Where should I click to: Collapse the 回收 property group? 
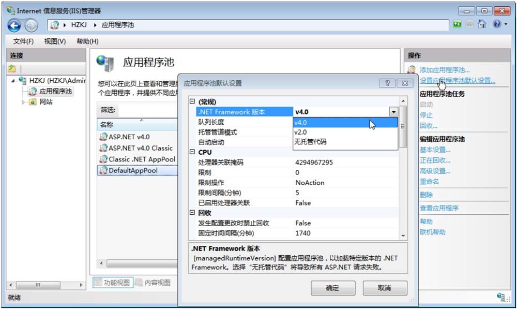point(192,213)
